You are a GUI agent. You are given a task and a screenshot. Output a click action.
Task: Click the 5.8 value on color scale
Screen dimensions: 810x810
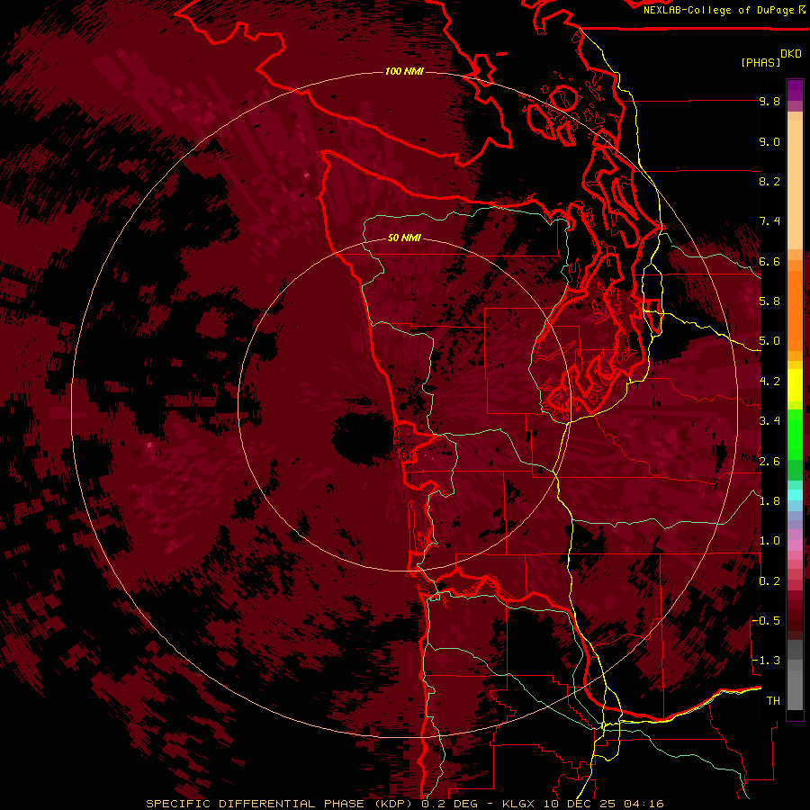769,301
